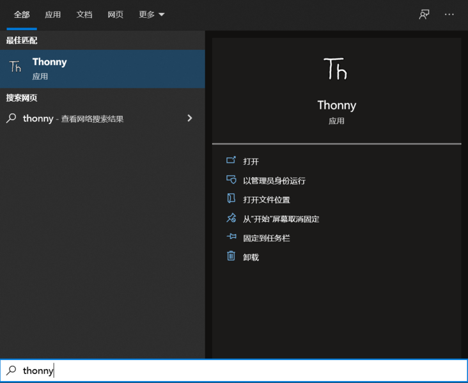
Task: Click the pin icon beside 固定到任务栏
Action: [231, 237]
